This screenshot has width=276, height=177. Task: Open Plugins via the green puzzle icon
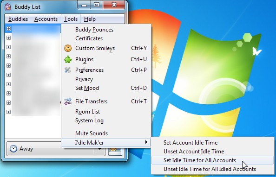click(68, 59)
